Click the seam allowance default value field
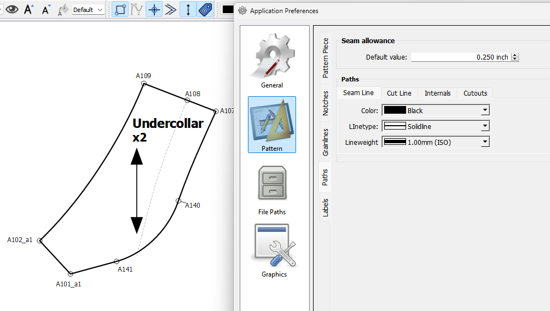This screenshot has width=550, height=311. 465,57
